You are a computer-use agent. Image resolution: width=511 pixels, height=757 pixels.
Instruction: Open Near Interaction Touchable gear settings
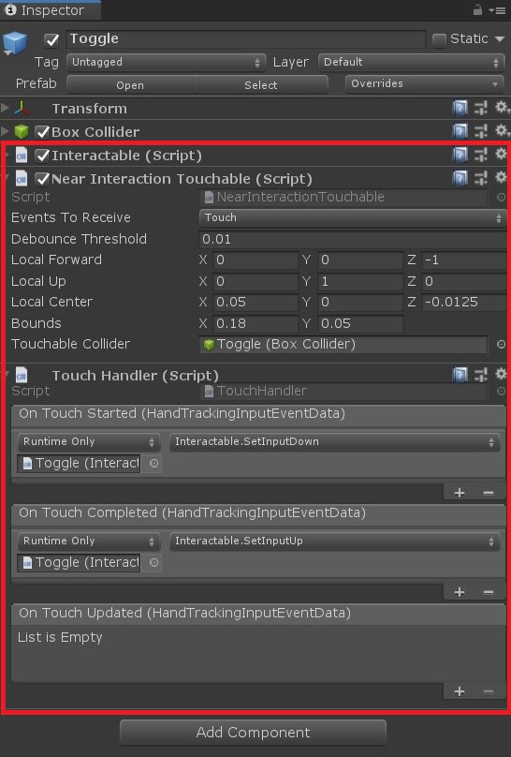(x=501, y=177)
